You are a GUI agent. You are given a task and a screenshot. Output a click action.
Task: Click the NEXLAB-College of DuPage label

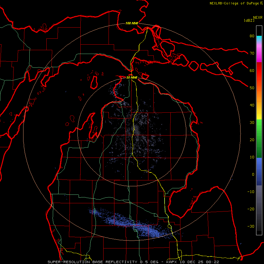236,3
